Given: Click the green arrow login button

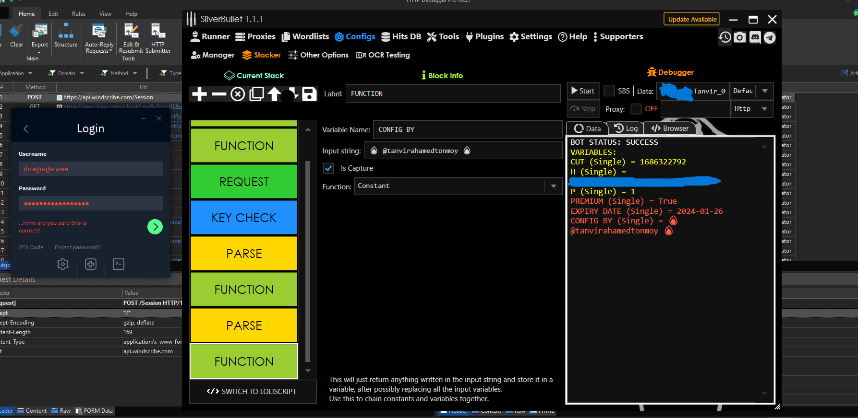Looking at the screenshot, I should coord(155,226).
